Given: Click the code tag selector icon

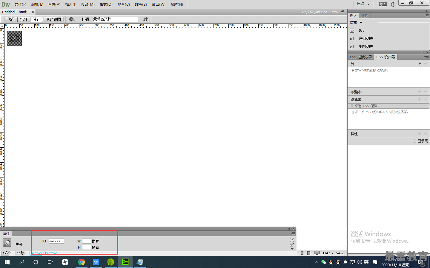Looking at the screenshot, I should click(x=6, y=253).
